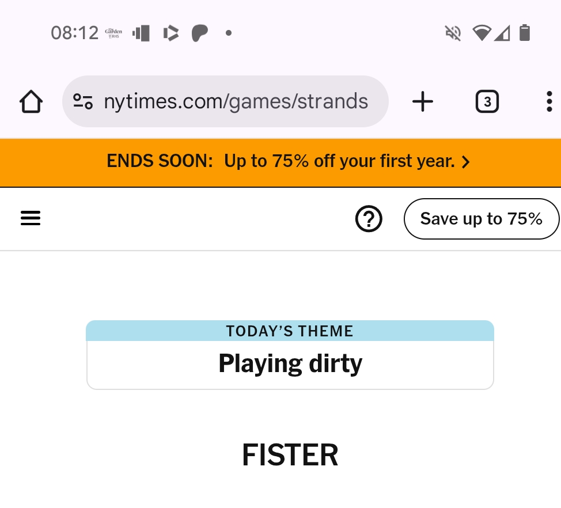Tap the Wi-Fi status icon

(480, 33)
